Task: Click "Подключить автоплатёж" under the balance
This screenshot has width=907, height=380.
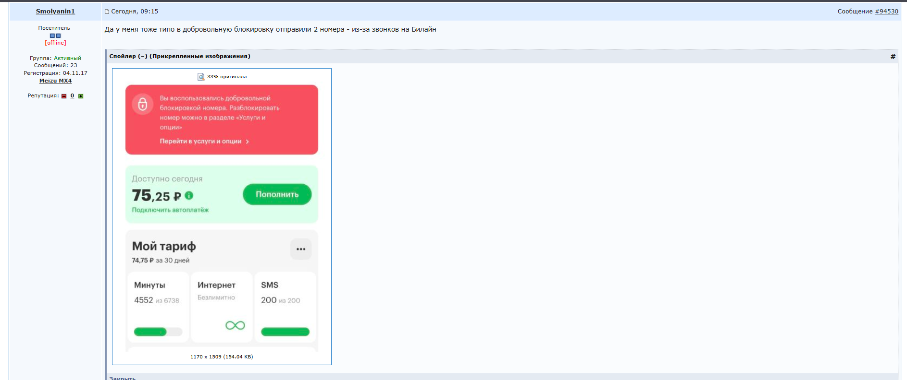Action: [x=170, y=210]
